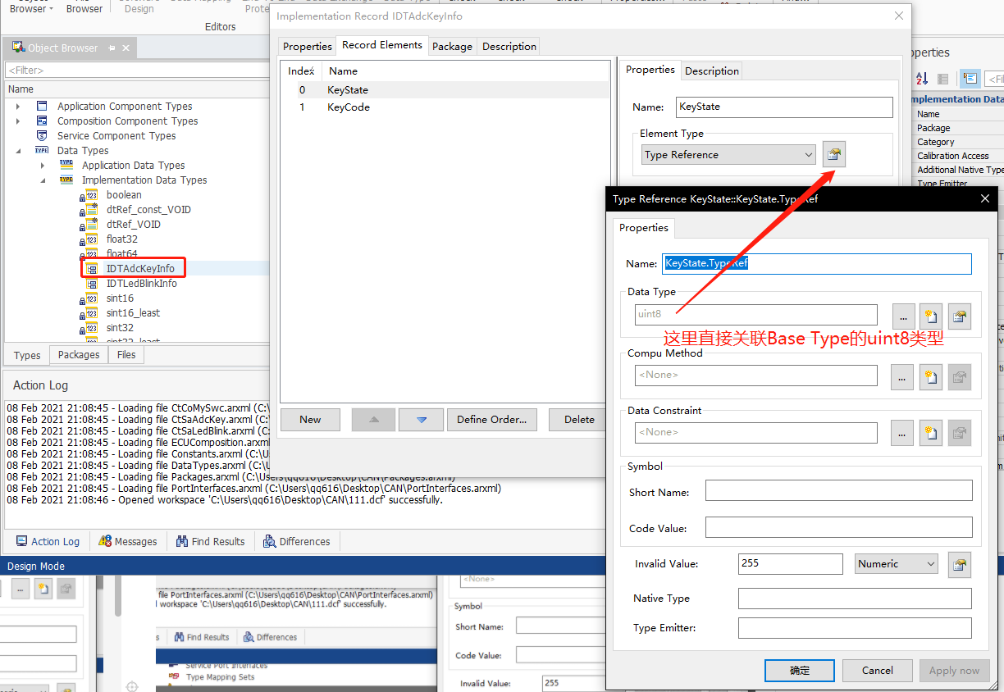Switch to Files tab in Object Browser
1004x692 pixels.
[x=126, y=355]
